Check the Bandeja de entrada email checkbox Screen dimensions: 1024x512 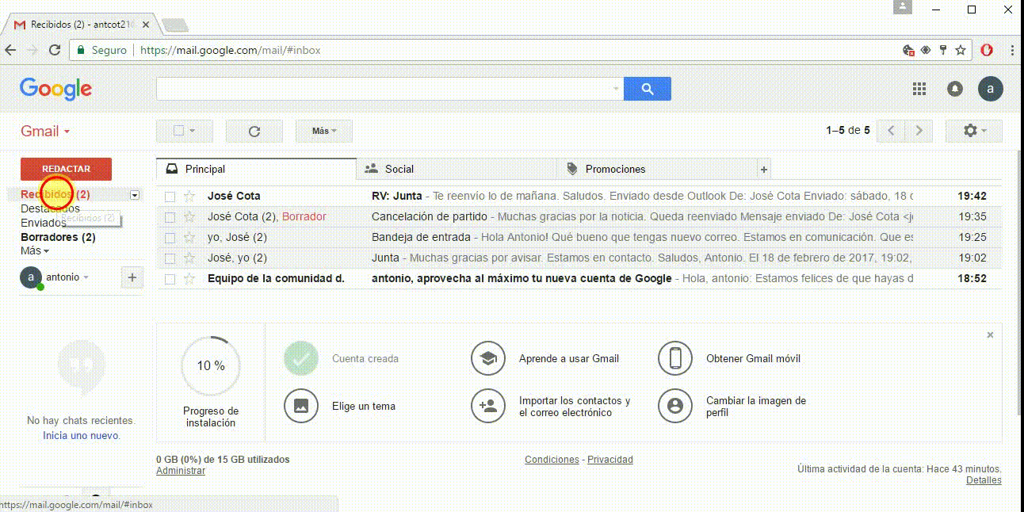(170, 238)
